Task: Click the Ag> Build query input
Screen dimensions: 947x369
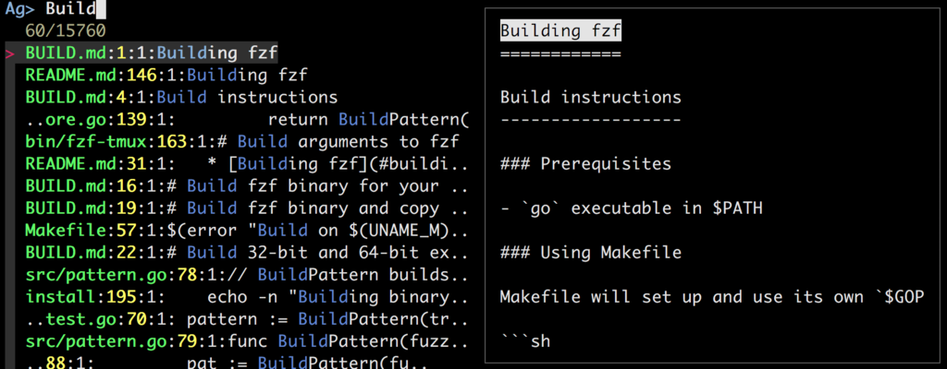Action: (x=74, y=10)
